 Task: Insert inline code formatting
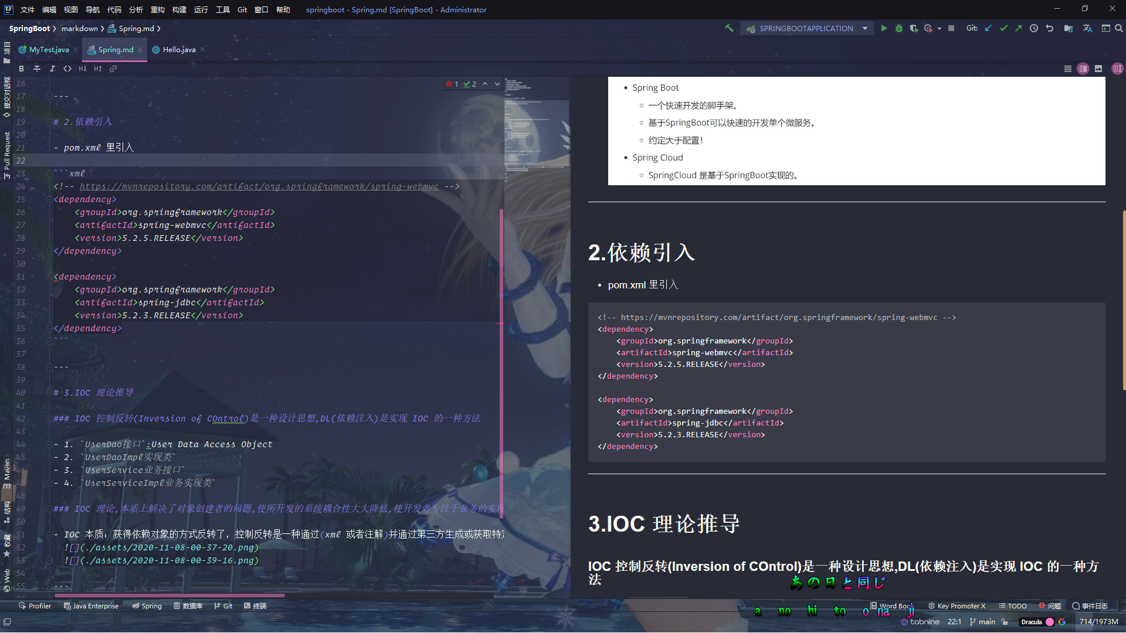click(67, 69)
